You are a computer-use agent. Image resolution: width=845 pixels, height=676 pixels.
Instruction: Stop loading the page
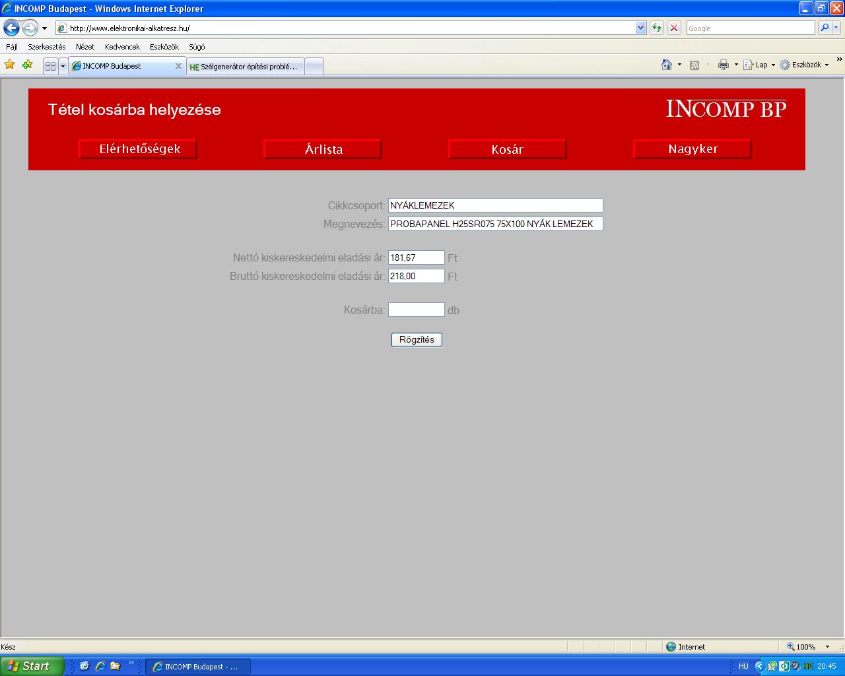(x=674, y=28)
